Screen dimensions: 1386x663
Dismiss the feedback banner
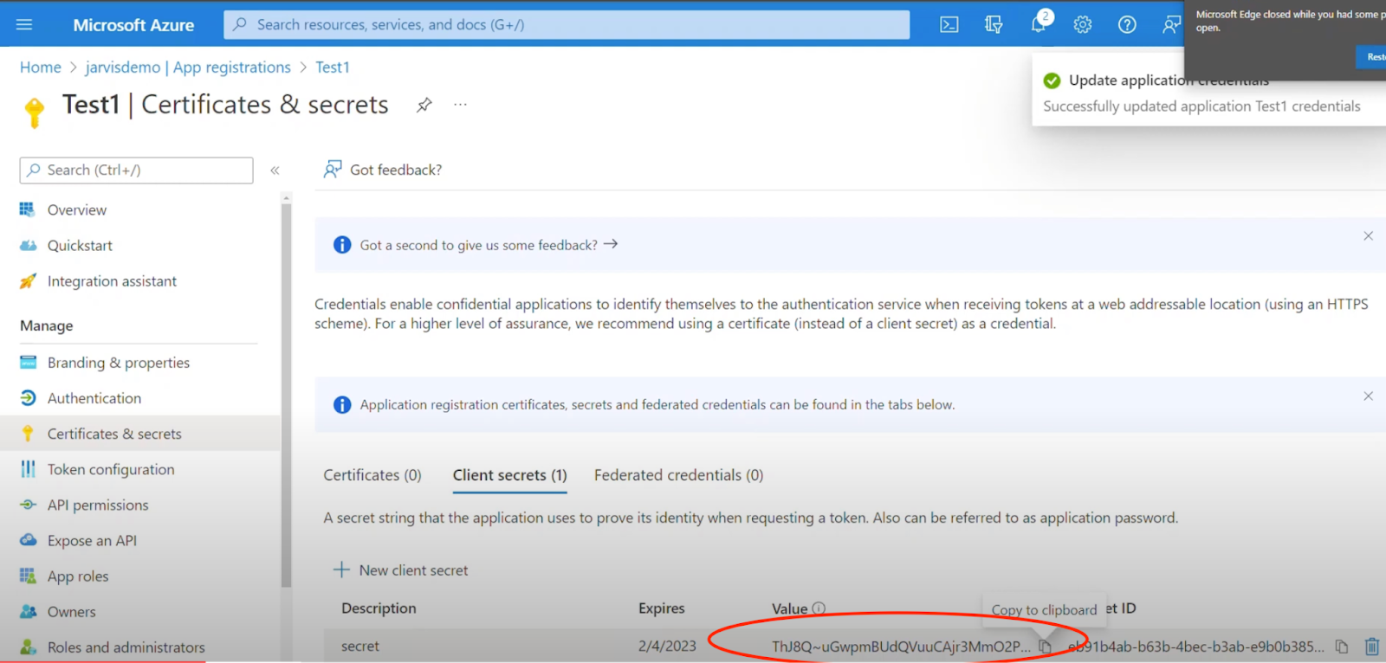point(1369,236)
